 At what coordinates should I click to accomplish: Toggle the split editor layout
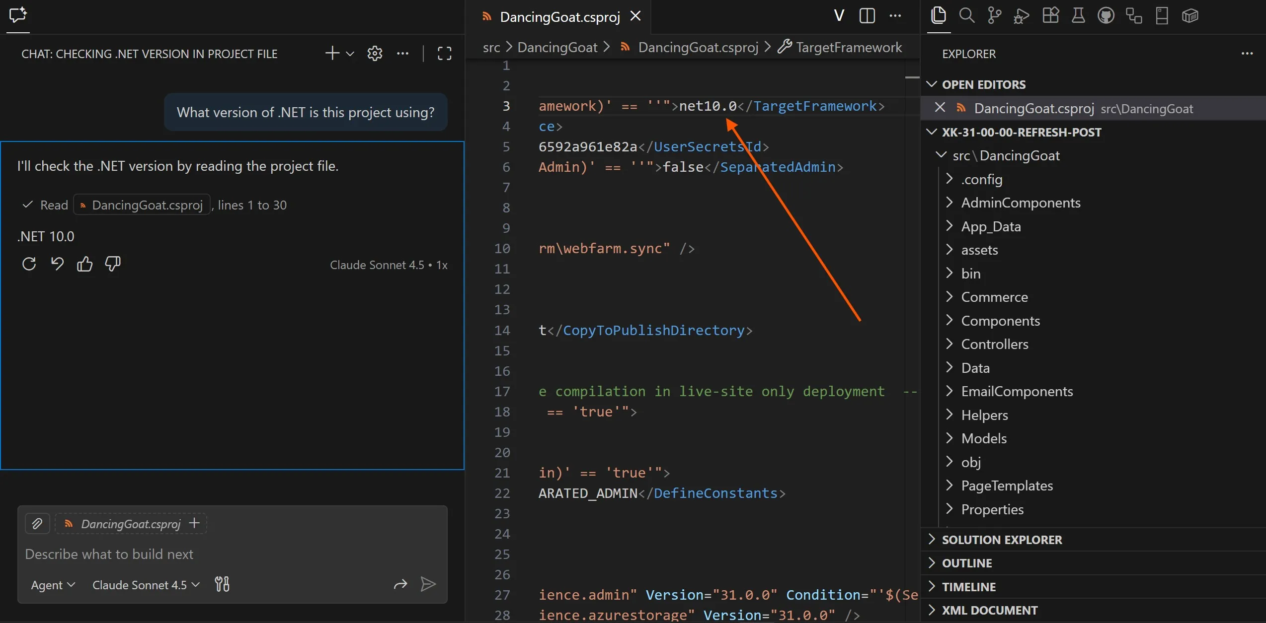tap(867, 16)
